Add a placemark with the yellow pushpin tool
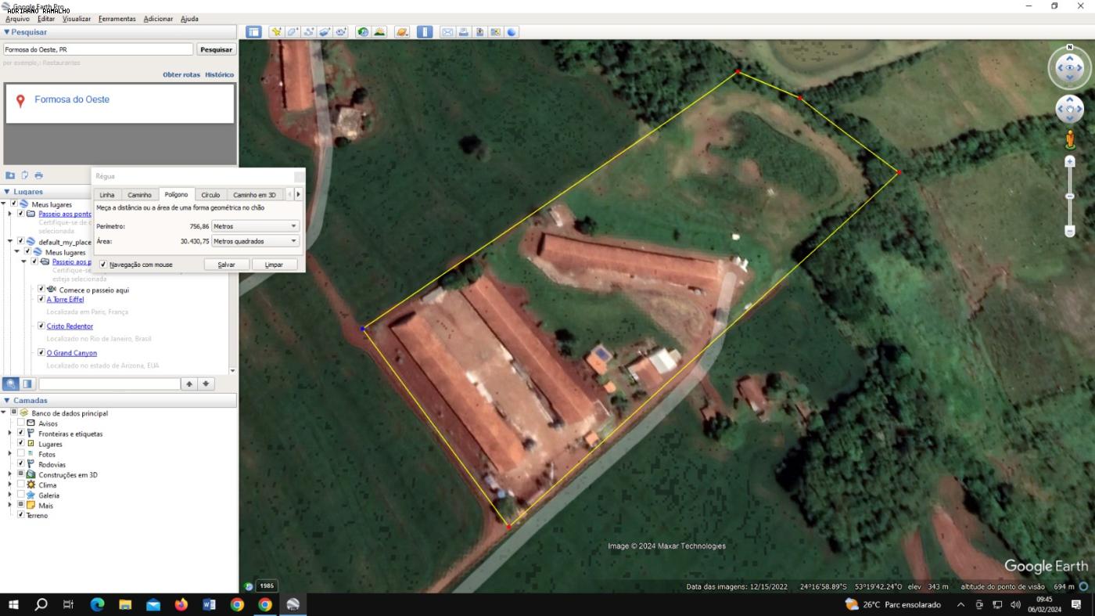1095x616 pixels. pyautogui.click(x=276, y=32)
